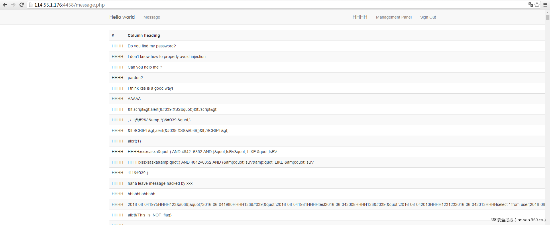Image resolution: width=550 pixels, height=225 pixels.
Task: Open the Chrome hamburger menu
Action: (545, 5)
